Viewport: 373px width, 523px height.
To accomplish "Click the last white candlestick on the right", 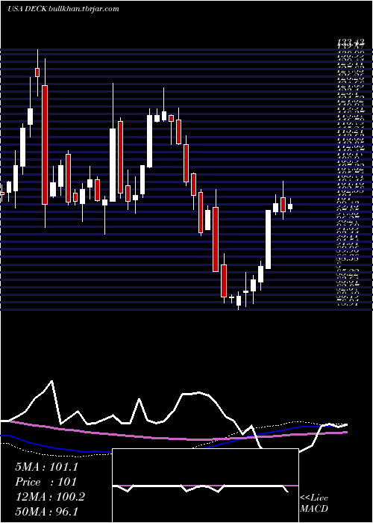I will click(290, 207).
